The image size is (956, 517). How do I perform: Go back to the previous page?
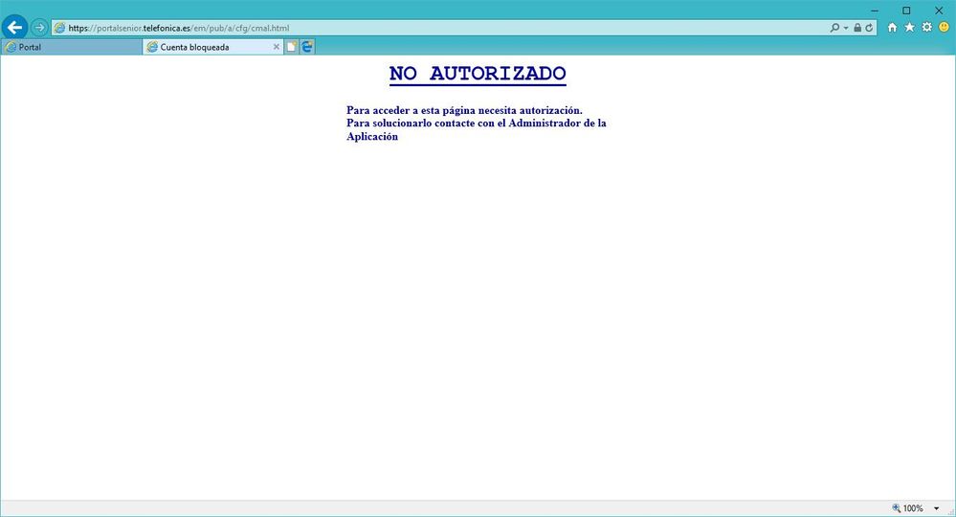click(x=14, y=28)
